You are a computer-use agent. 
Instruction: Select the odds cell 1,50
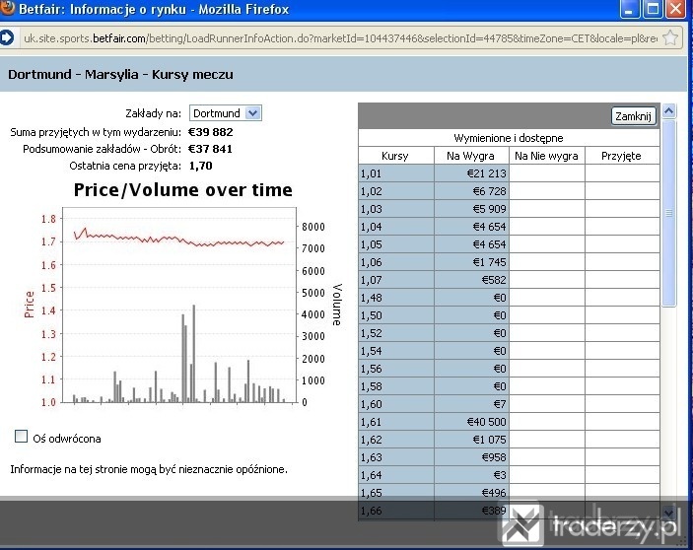coord(396,315)
